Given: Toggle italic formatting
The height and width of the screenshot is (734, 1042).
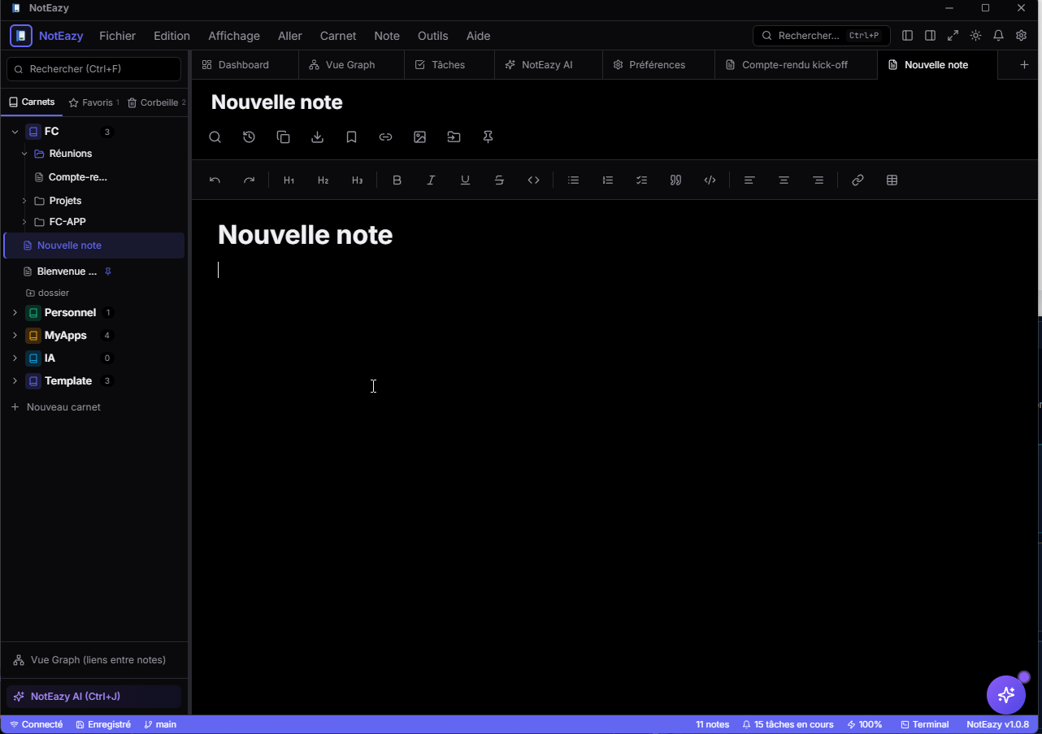Looking at the screenshot, I should pos(431,180).
